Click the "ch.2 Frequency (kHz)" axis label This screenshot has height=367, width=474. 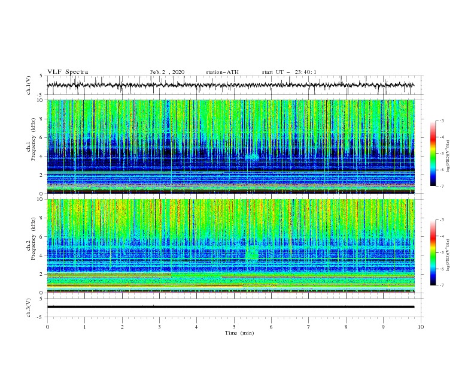coord(31,239)
